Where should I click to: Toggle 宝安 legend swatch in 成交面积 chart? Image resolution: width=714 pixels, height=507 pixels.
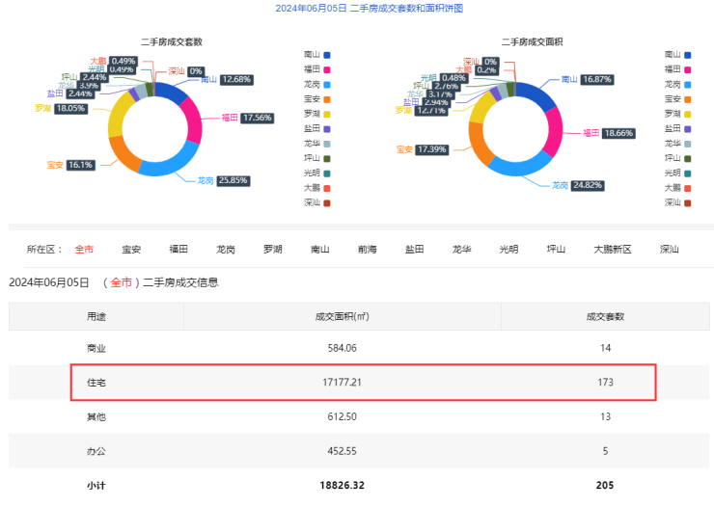[x=688, y=99]
